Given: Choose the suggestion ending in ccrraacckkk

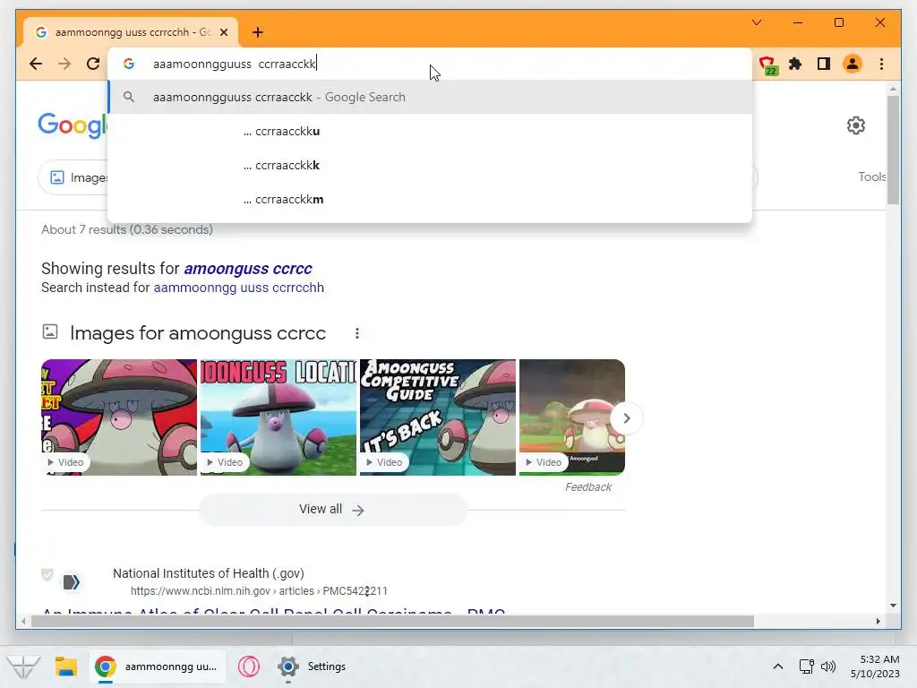Looking at the screenshot, I should coord(430,165).
